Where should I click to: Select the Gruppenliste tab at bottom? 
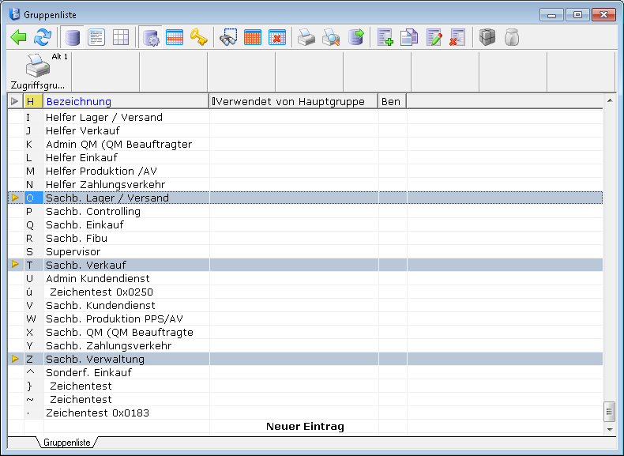pyautogui.click(x=66, y=443)
